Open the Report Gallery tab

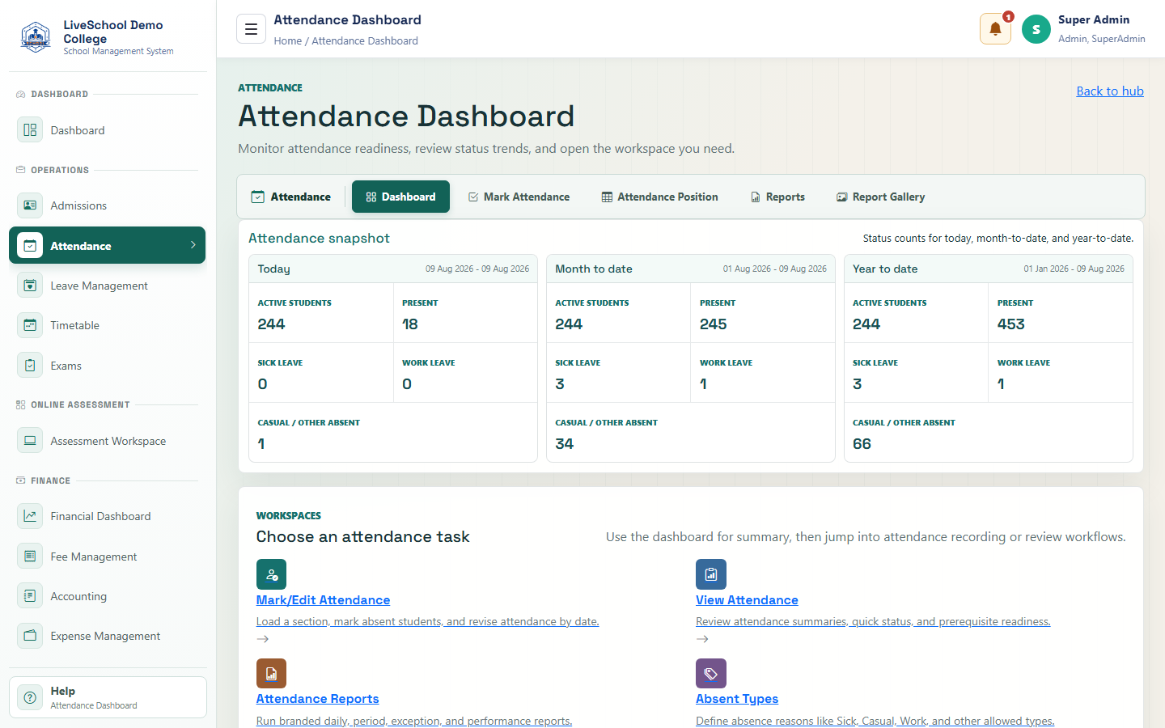[x=880, y=197]
